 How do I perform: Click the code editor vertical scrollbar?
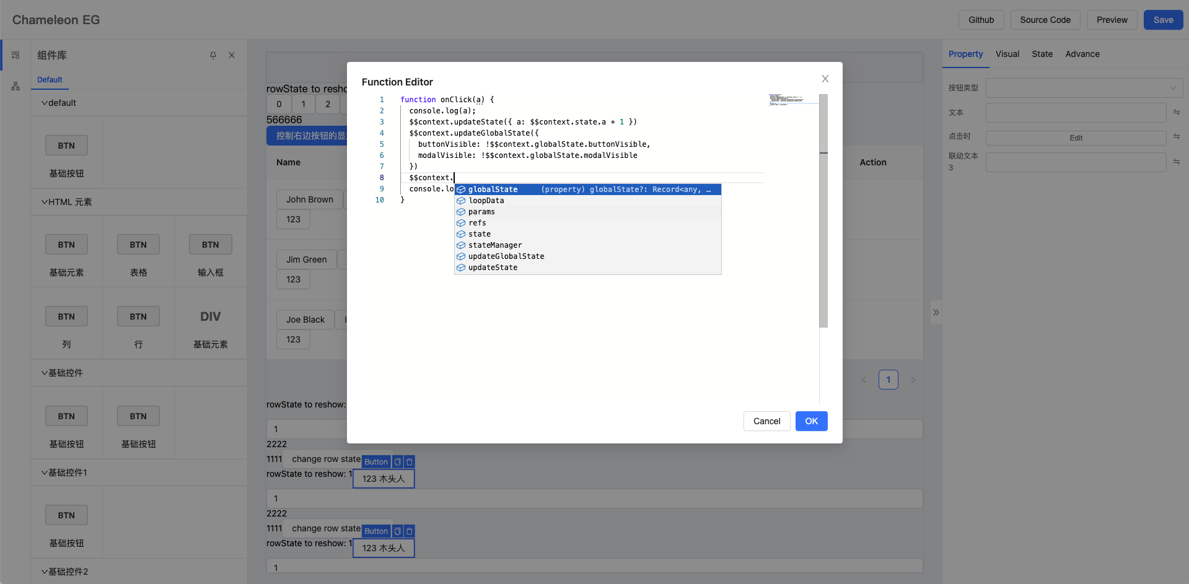pos(823,211)
